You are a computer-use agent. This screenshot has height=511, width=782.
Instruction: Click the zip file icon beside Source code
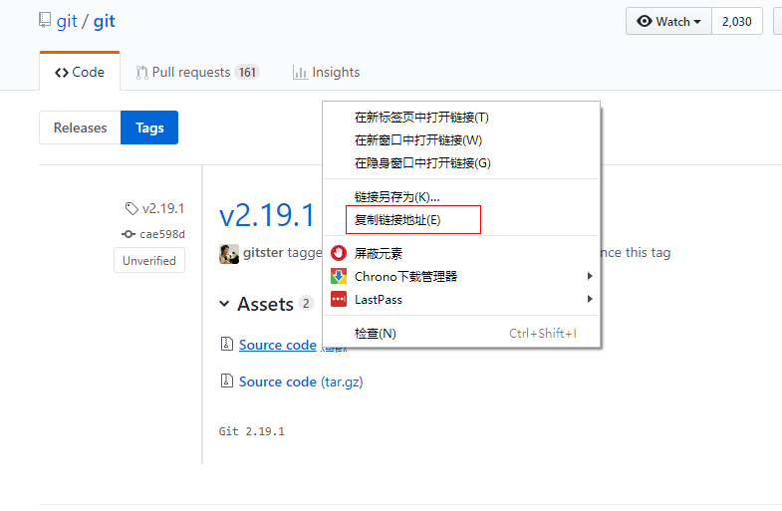coord(226,345)
